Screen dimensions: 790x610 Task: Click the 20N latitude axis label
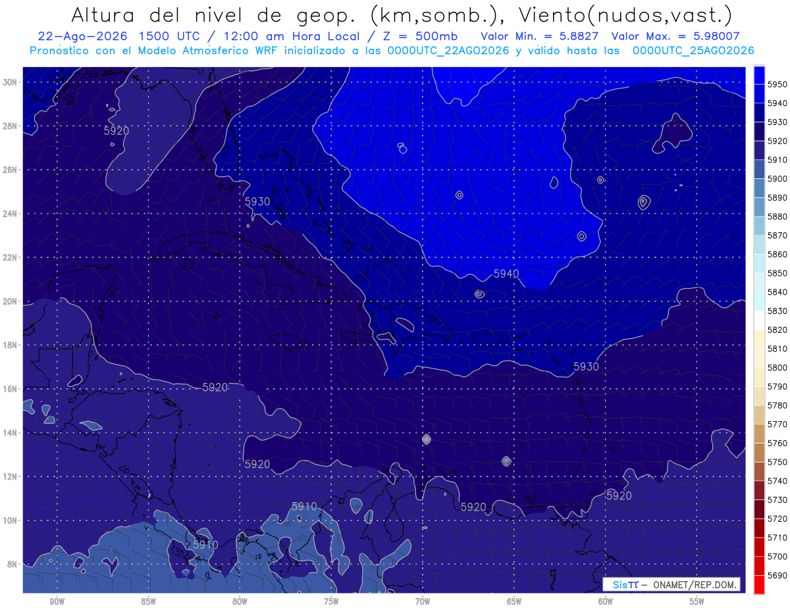click(10, 301)
